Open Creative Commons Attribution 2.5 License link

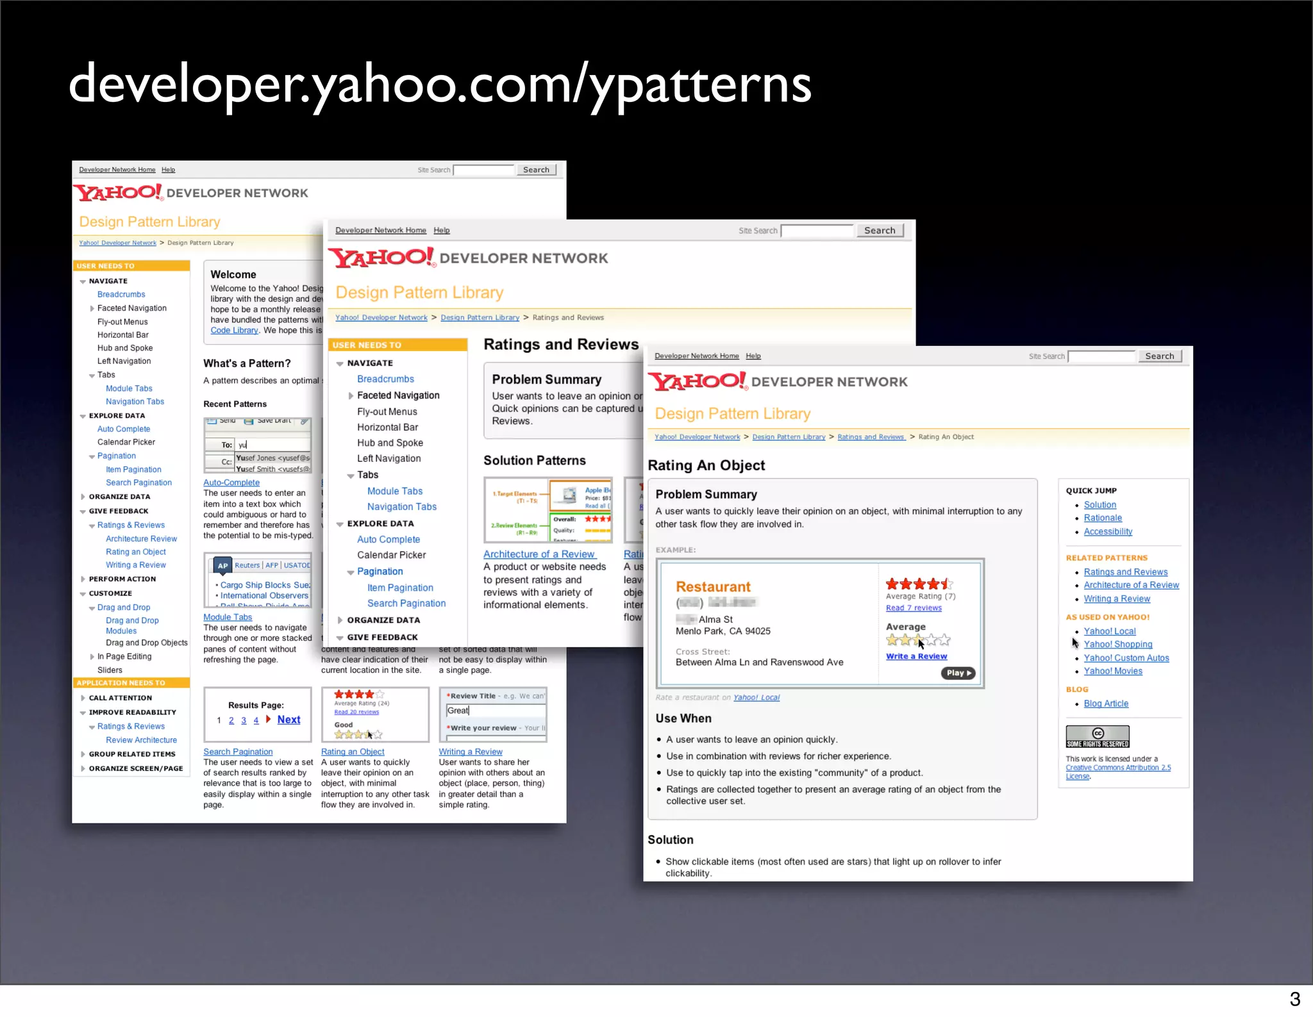(1118, 772)
